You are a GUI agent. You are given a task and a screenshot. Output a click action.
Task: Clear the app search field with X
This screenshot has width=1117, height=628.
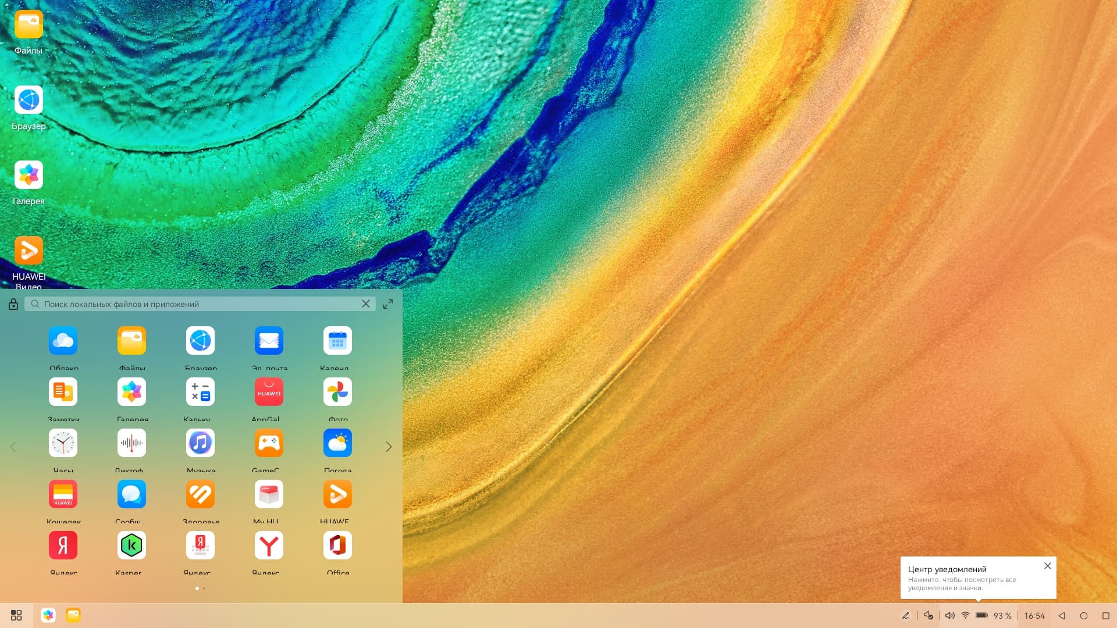click(365, 304)
